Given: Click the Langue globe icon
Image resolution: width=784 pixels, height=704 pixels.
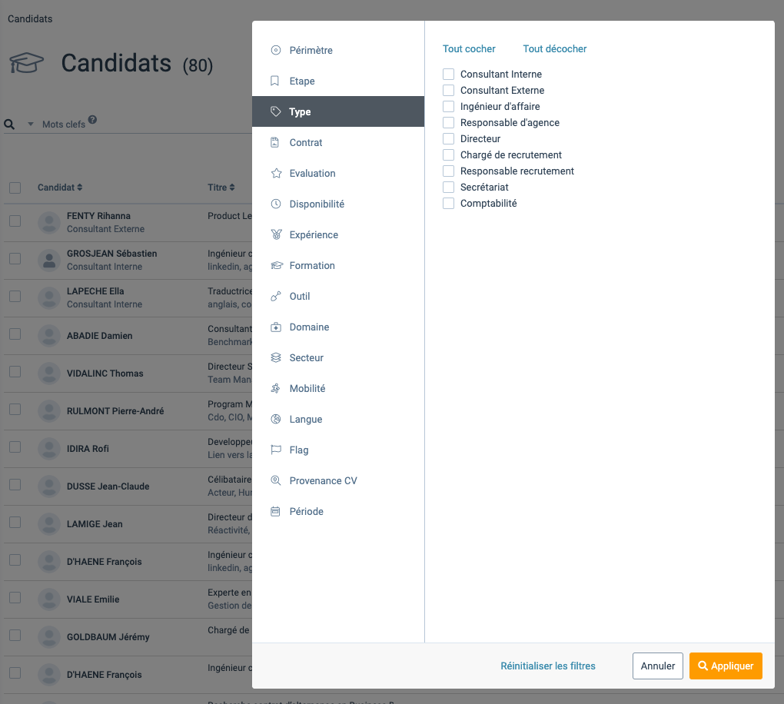Looking at the screenshot, I should tap(275, 419).
